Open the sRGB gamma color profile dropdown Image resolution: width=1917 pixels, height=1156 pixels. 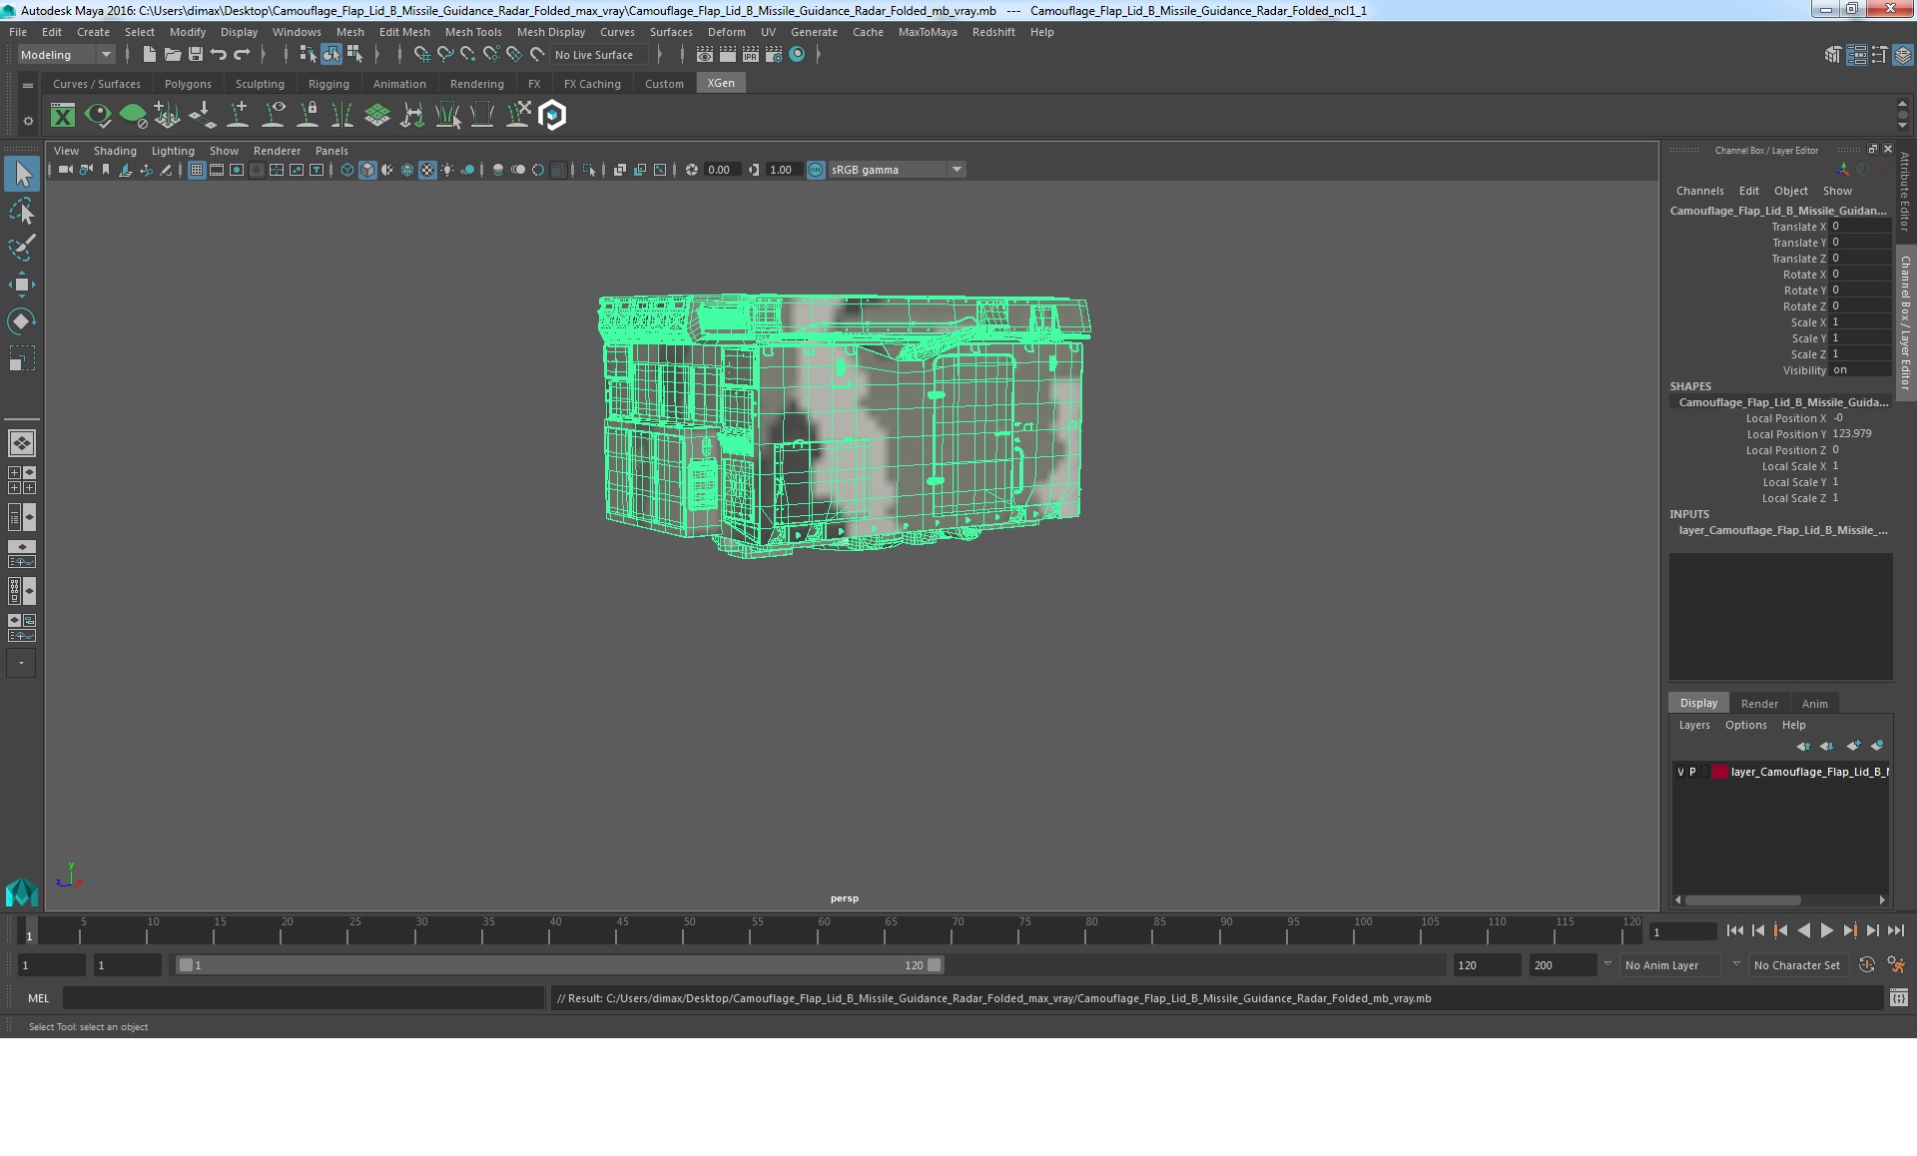(958, 170)
